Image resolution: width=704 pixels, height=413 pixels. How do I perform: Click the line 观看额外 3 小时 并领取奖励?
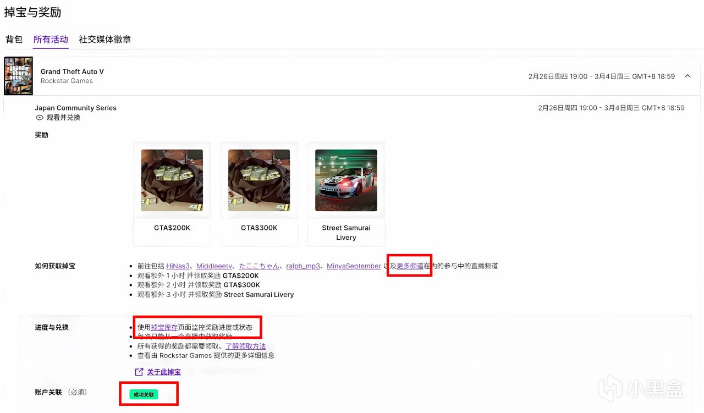[216, 295]
